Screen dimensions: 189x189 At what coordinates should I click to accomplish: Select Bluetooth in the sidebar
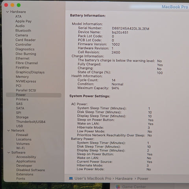click(x=23, y=31)
